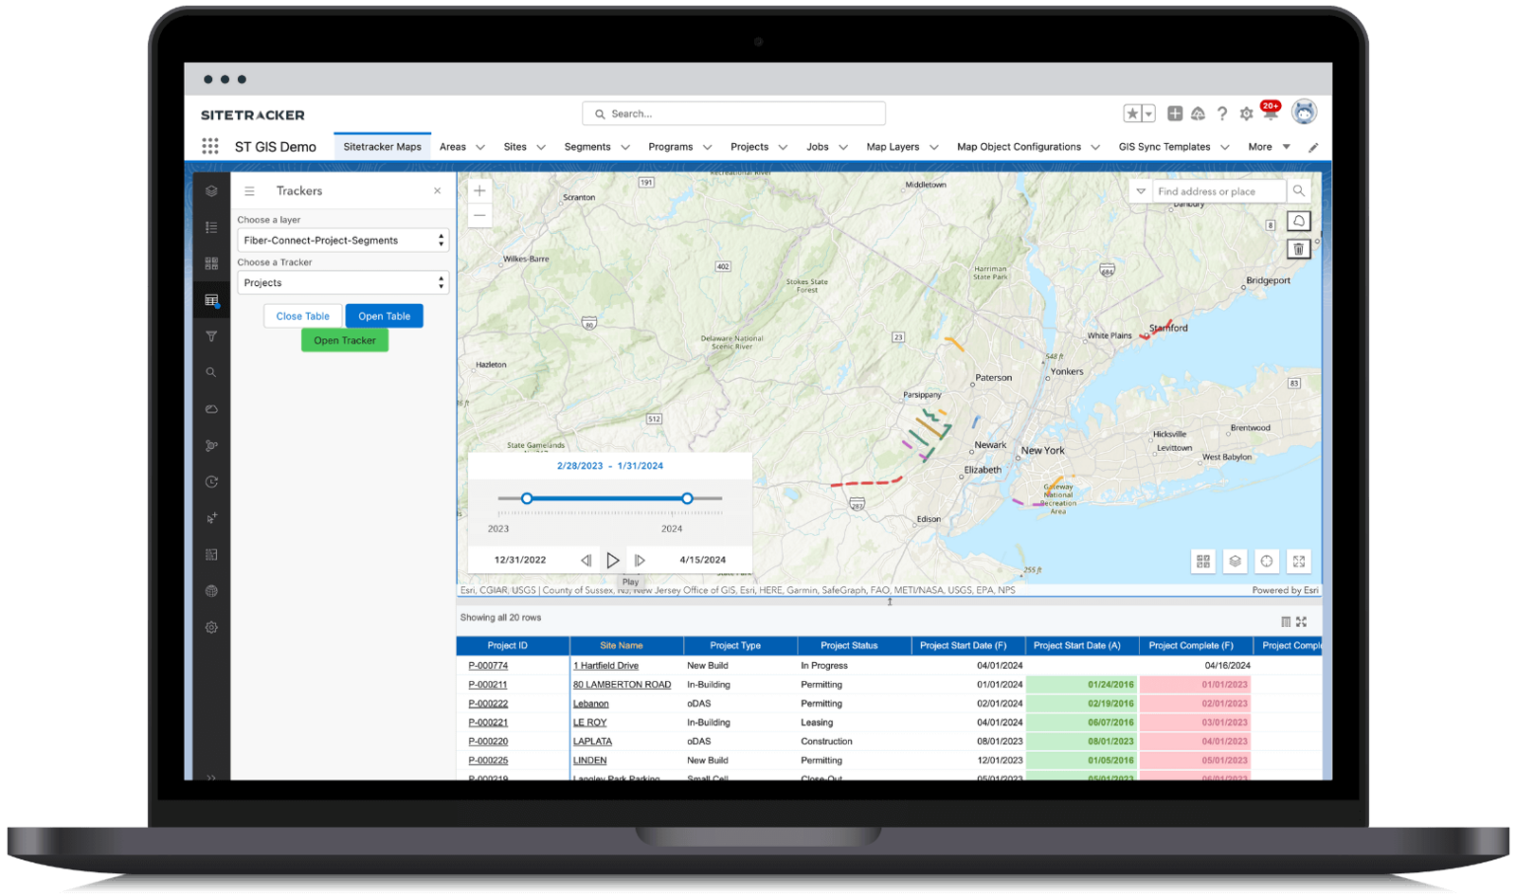Select the Basemap gallery icon in the sidebar
Screen dimensions: 1516x896
[x=211, y=263]
